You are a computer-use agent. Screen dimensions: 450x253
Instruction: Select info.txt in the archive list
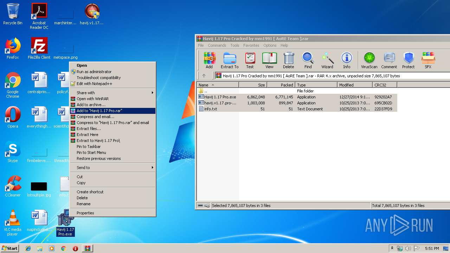(297, 109)
